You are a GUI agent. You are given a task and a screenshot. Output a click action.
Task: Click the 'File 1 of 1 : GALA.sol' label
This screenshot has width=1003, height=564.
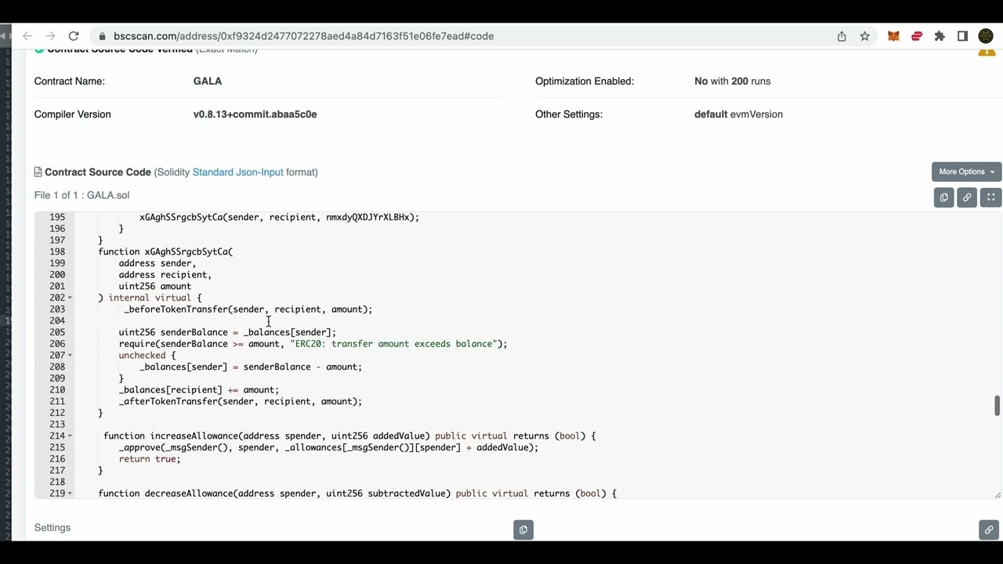(x=81, y=195)
